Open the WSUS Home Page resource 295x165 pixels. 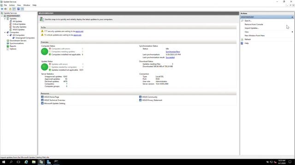click(x=52, y=97)
